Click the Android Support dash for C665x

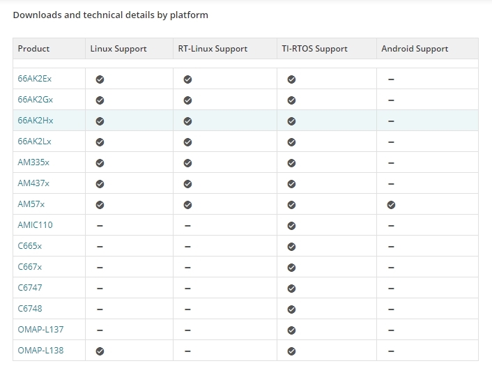[x=391, y=247]
